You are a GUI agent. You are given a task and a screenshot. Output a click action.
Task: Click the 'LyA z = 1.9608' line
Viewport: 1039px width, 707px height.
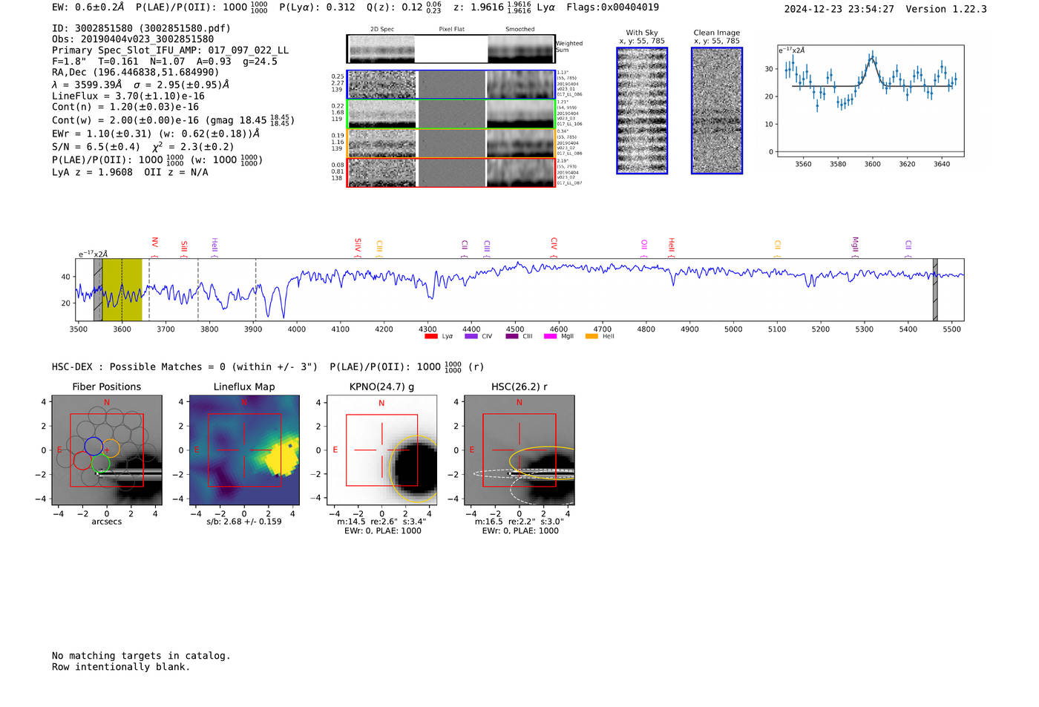click(x=92, y=172)
